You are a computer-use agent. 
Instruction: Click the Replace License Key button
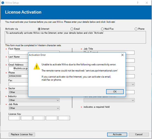(x=22, y=134)
